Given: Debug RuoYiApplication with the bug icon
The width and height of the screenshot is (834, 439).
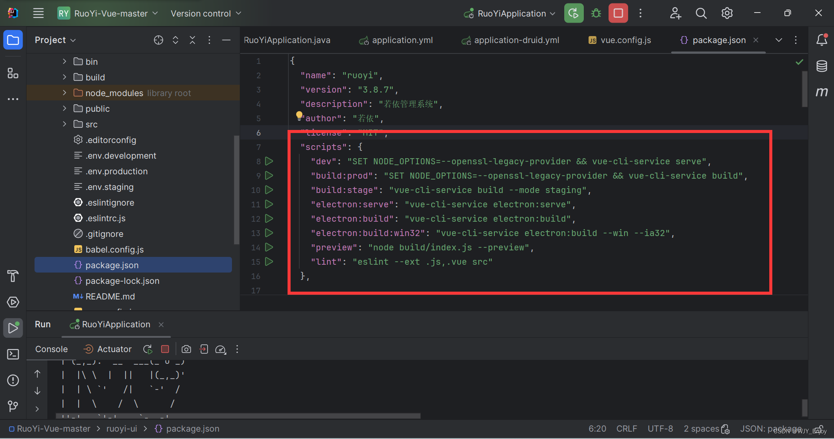Looking at the screenshot, I should pyautogui.click(x=596, y=13).
